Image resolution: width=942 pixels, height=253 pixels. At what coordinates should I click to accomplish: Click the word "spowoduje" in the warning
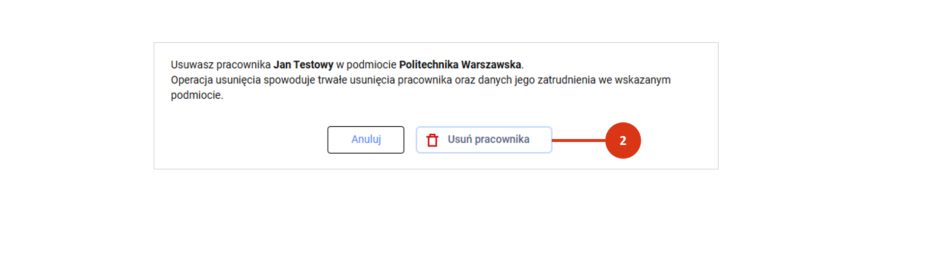pos(289,80)
